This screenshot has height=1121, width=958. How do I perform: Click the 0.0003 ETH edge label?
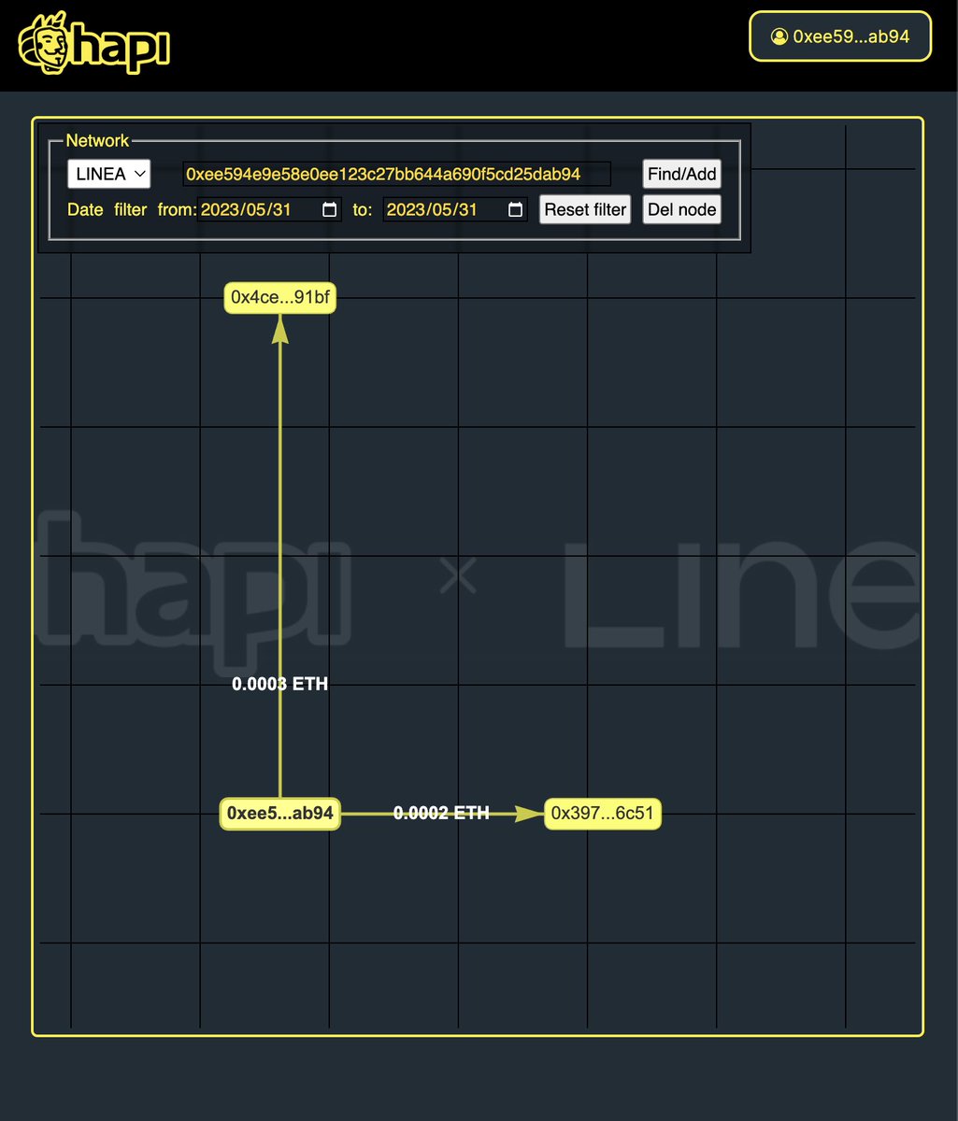click(x=280, y=685)
